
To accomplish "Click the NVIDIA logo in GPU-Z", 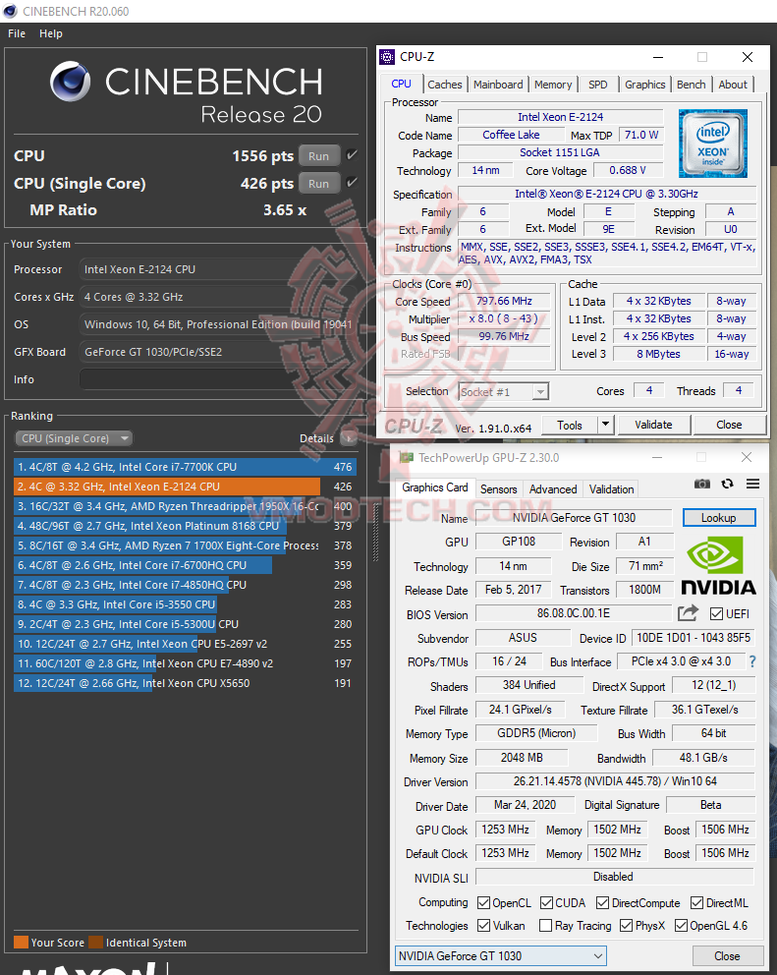I will tap(719, 565).
